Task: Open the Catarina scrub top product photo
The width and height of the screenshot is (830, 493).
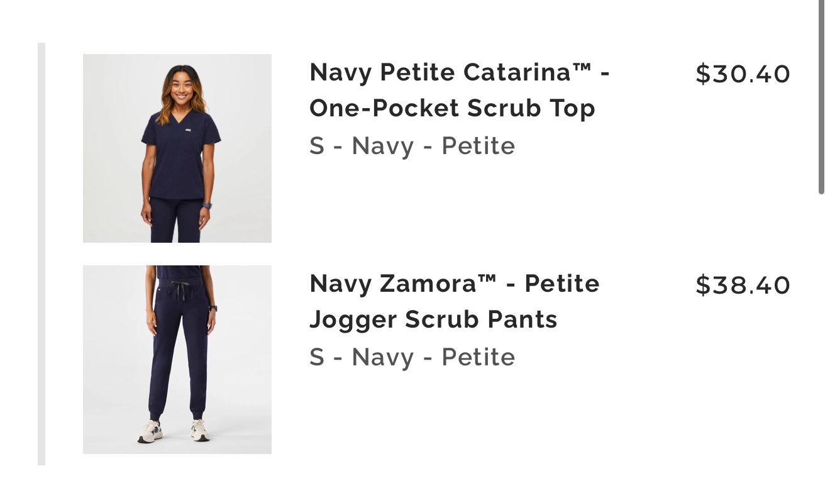Action: 177,148
